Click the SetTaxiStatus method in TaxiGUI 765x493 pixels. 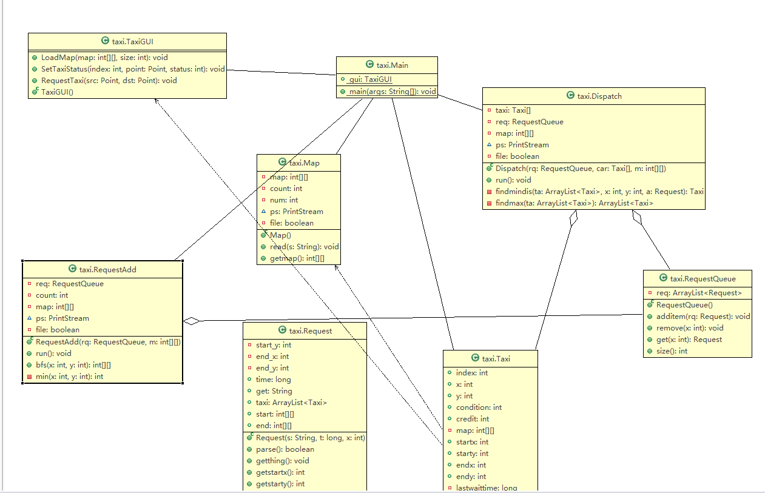click(133, 69)
